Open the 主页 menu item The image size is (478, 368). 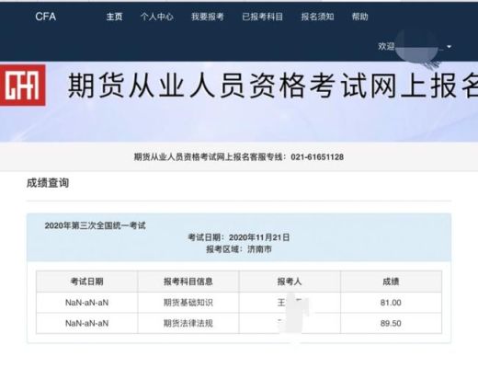tap(114, 17)
